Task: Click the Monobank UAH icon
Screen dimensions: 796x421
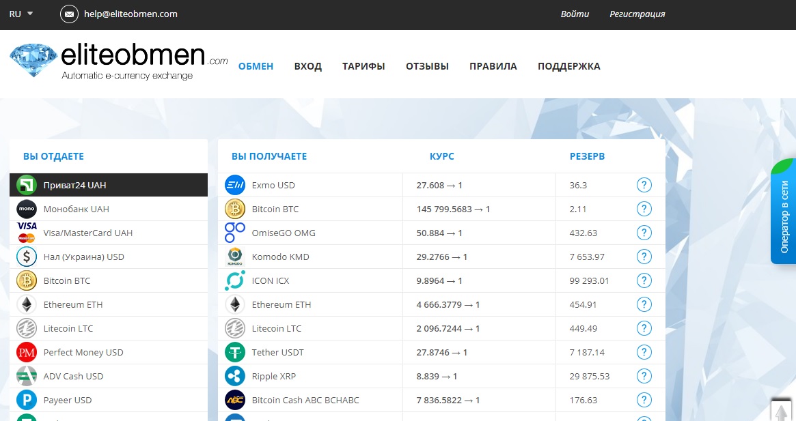Action: (x=27, y=209)
